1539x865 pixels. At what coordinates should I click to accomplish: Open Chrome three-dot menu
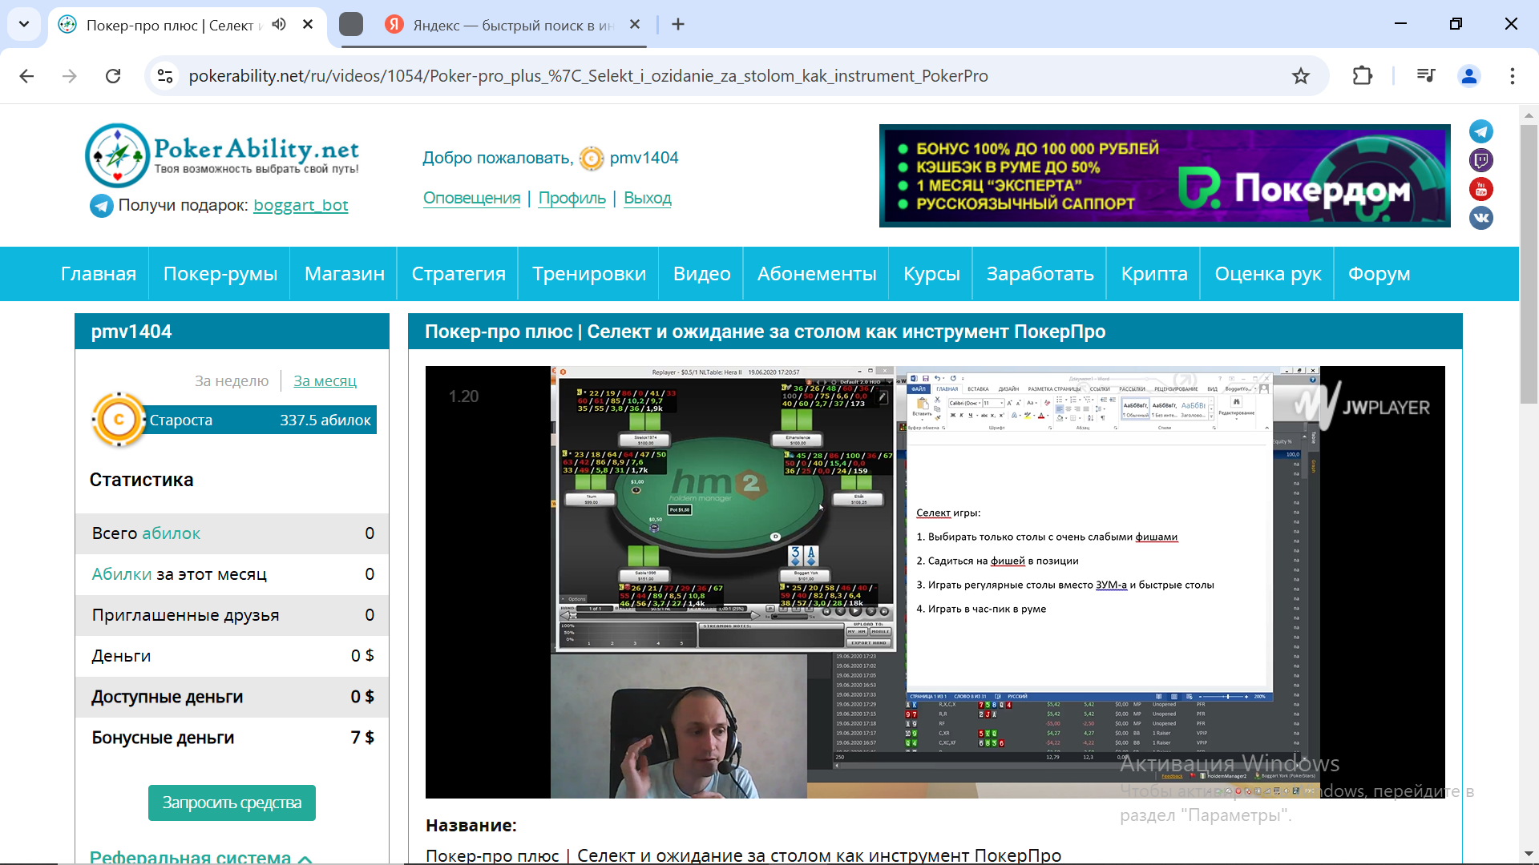pos(1513,76)
